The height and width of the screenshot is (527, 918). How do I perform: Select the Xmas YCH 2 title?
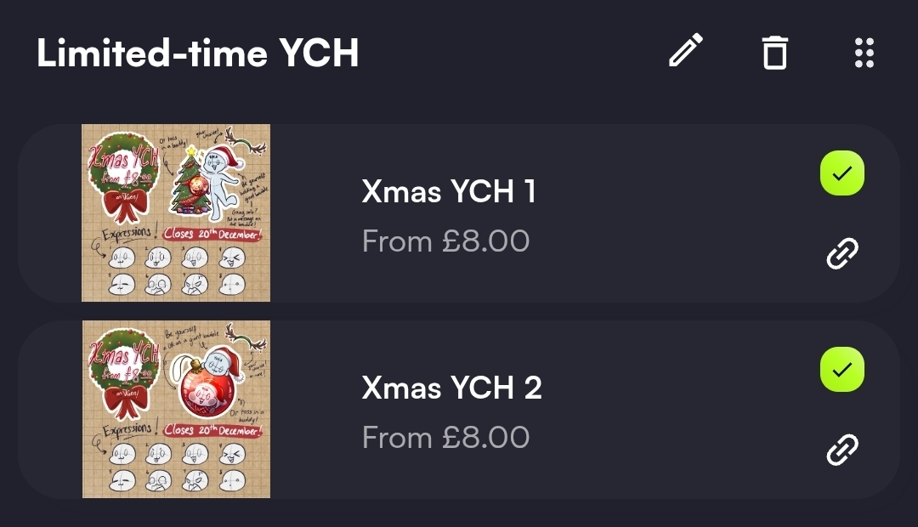[451, 388]
